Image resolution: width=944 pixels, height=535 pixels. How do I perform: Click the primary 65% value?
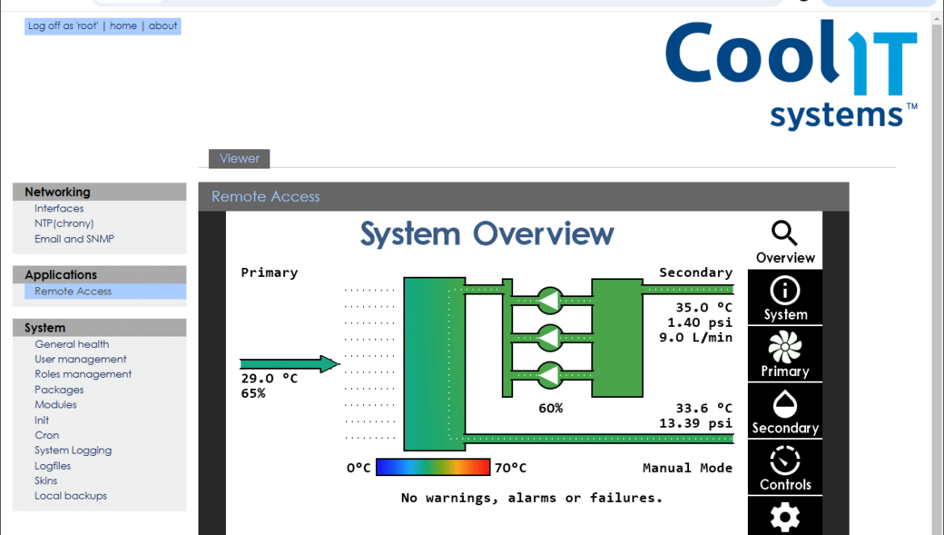pos(253,394)
